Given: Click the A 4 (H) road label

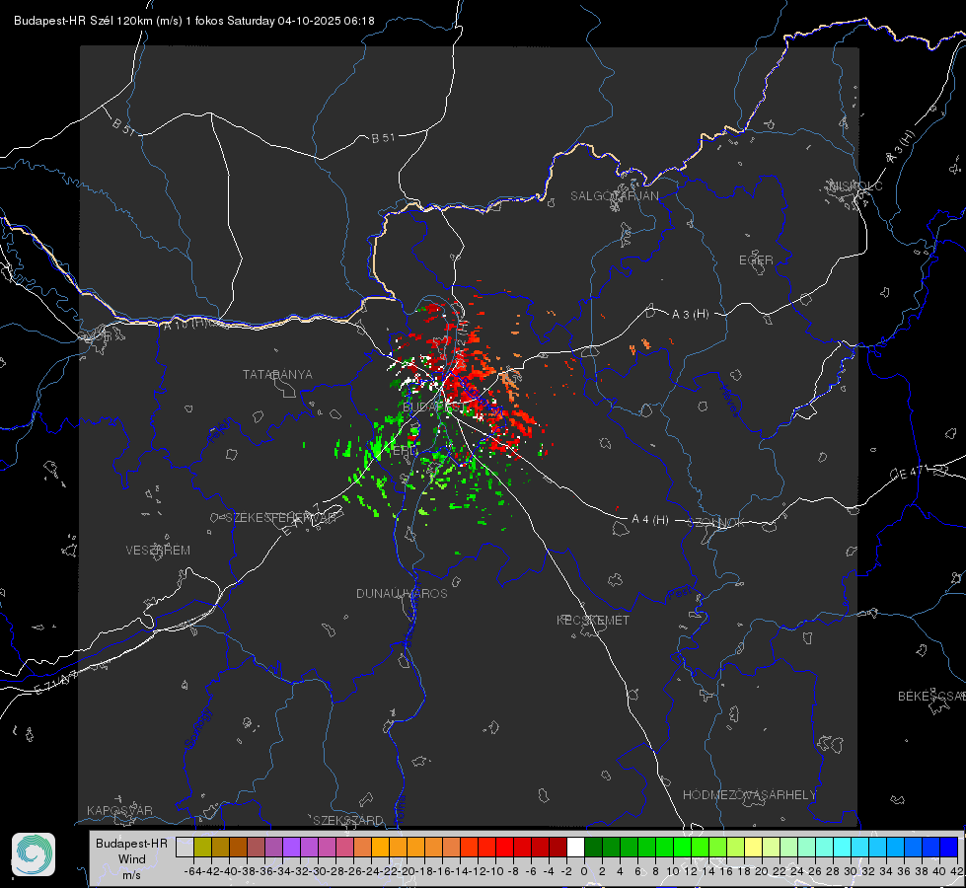Looking at the screenshot, I should click(650, 520).
